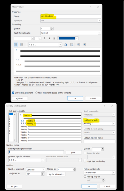Close the Modify Multilevel list dialog
This screenshot has height=191, width=124.
112,106
